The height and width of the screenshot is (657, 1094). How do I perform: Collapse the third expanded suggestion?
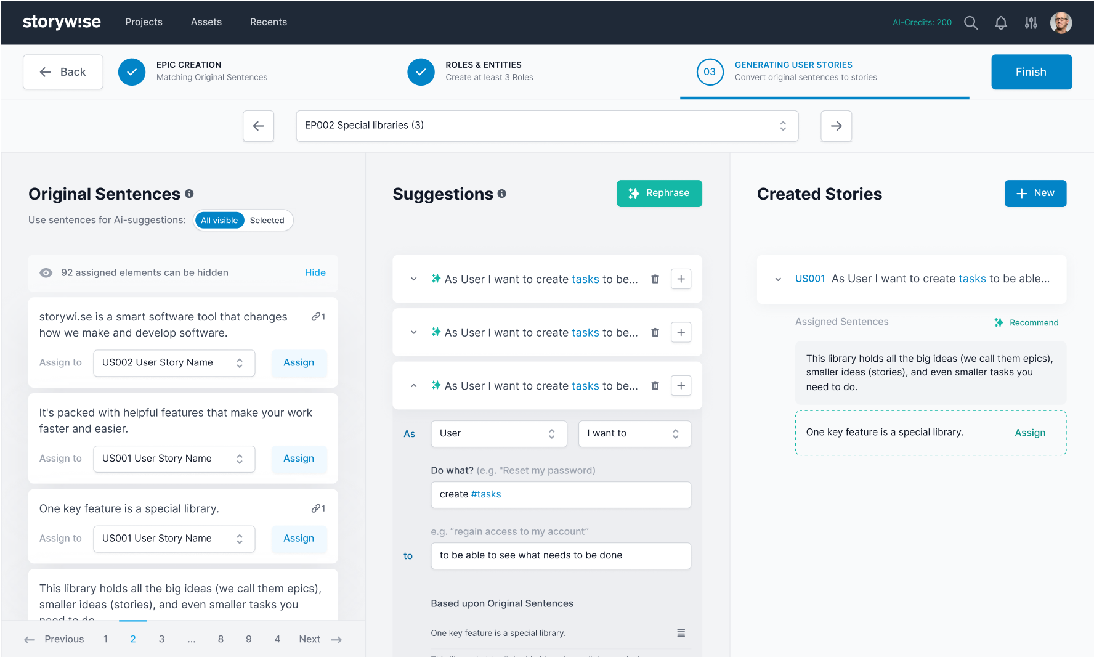tap(413, 386)
